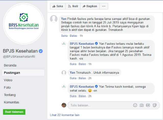This screenshot has height=120, width=163.
Task: Open the Video section in sidebar
Action: [x=8, y=80]
